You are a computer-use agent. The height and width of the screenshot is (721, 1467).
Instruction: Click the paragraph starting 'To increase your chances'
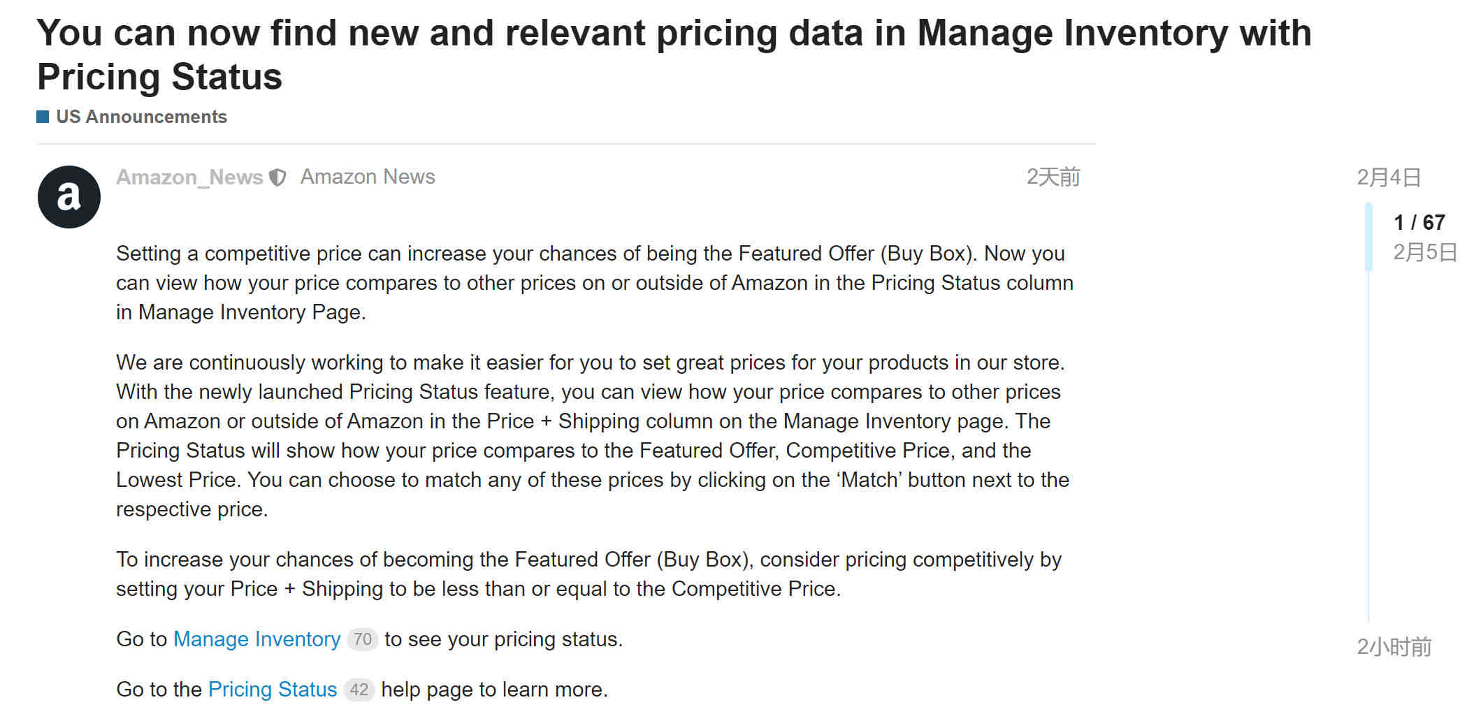point(588,574)
